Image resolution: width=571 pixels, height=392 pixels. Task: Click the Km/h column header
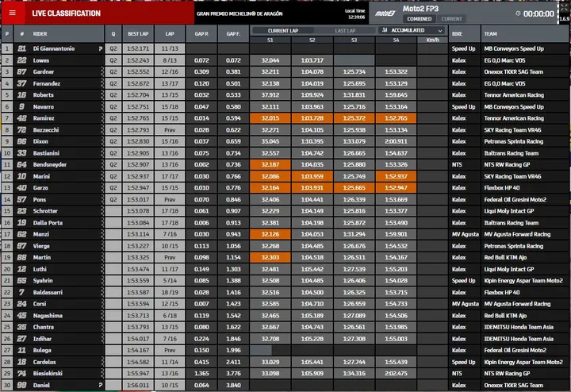[x=433, y=40]
